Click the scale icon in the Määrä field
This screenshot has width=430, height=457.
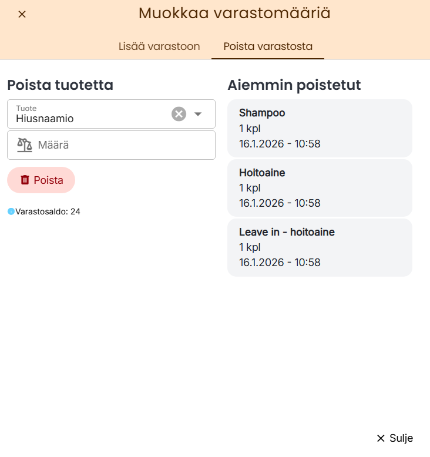click(x=25, y=145)
